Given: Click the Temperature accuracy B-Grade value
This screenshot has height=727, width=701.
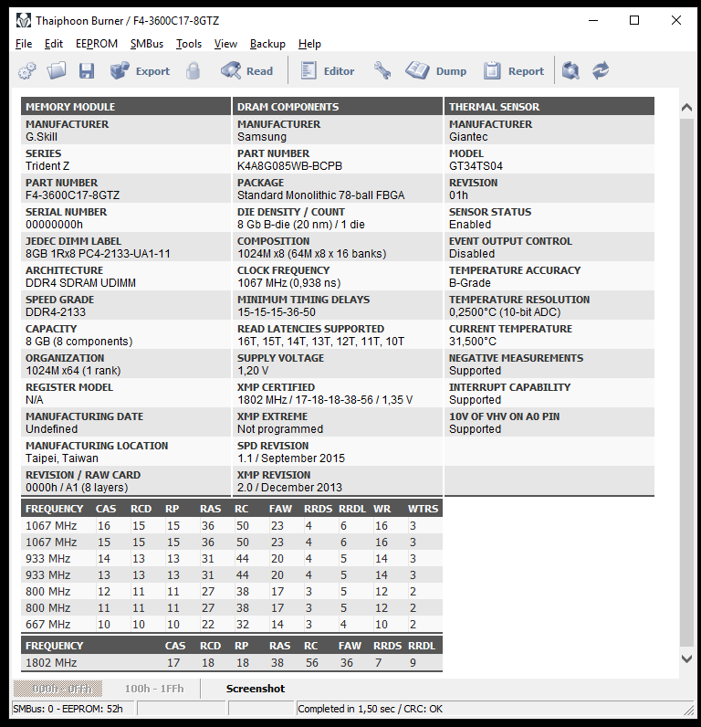Looking at the screenshot, I should (x=470, y=283).
